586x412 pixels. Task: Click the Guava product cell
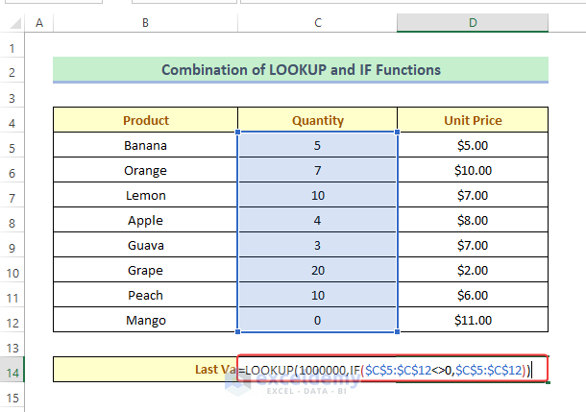146,245
